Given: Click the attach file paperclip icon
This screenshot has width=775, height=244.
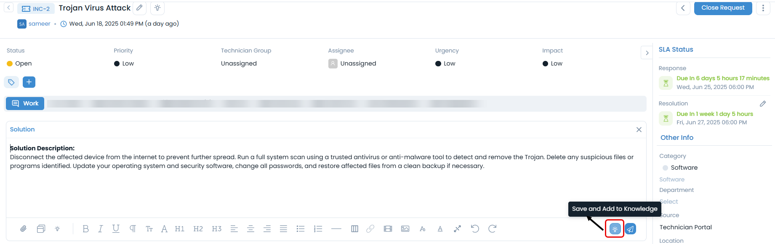Looking at the screenshot, I should (x=24, y=229).
